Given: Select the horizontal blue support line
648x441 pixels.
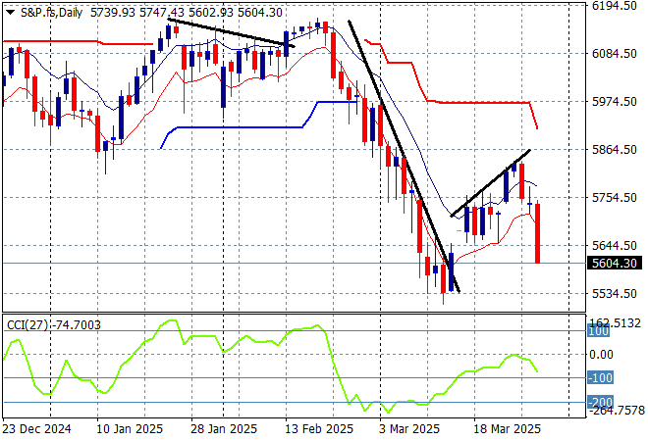Looking at the screenshot, I should coord(240,127).
